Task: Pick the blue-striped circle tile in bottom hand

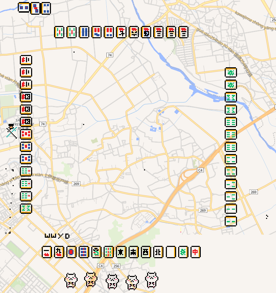Action: click(x=84, y=252)
